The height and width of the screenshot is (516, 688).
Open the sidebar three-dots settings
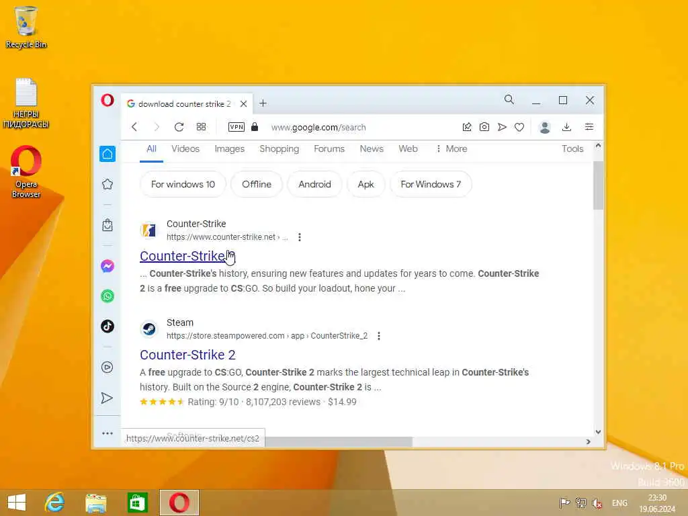pyautogui.click(x=107, y=433)
